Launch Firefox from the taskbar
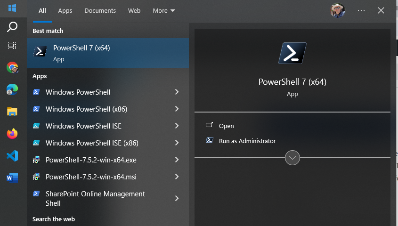 click(x=12, y=134)
